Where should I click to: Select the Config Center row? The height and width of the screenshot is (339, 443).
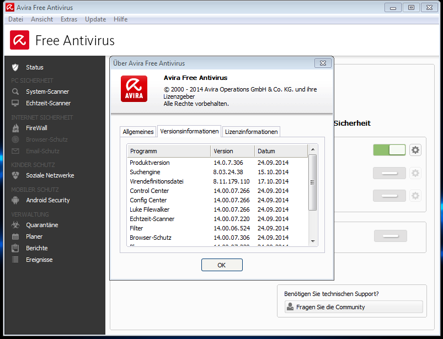coord(217,200)
